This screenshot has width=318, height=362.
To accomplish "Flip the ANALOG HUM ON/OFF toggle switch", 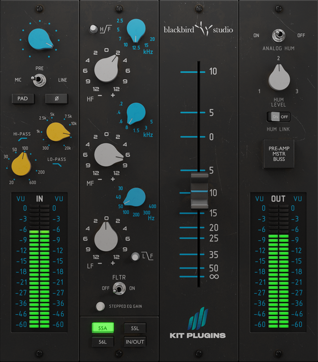I will 278,35.
